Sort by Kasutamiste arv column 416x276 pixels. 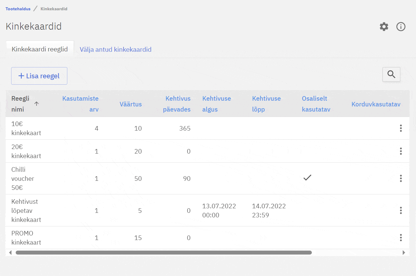[80, 104]
